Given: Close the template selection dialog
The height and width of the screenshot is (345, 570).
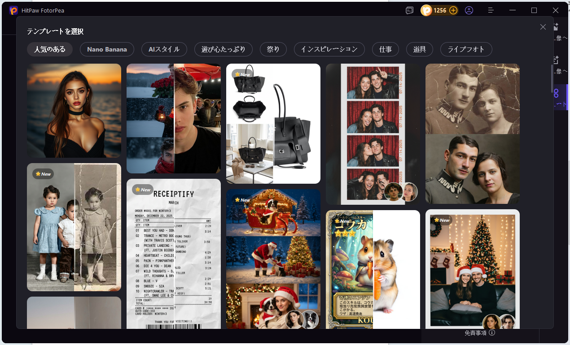Looking at the screenshot, I should (543, 27).
